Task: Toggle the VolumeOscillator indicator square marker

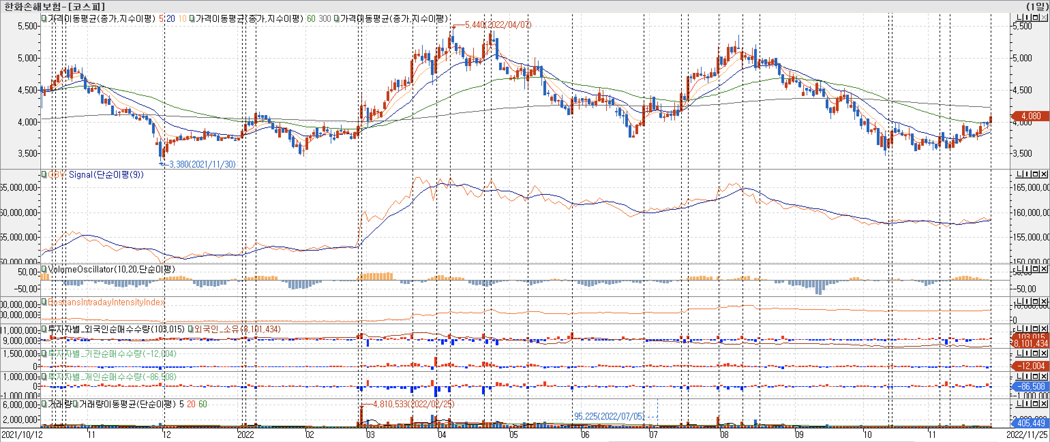Action: [44, 269]
